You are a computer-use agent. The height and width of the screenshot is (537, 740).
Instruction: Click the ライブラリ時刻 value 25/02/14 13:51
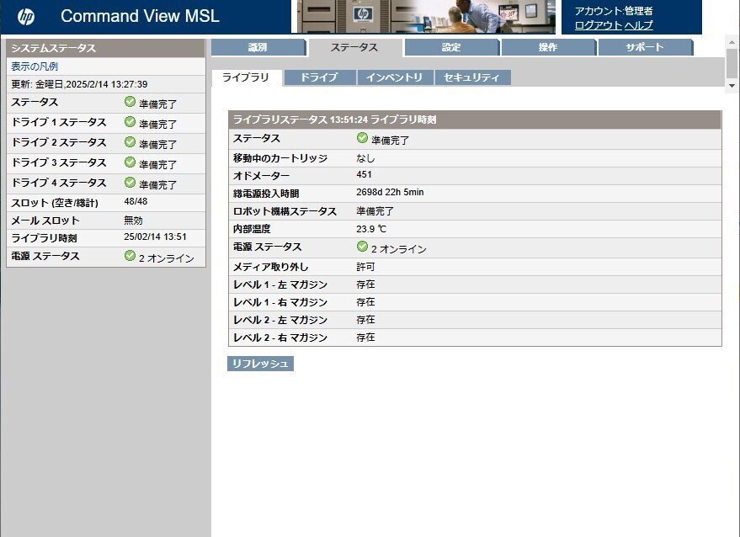click(155, 237)
